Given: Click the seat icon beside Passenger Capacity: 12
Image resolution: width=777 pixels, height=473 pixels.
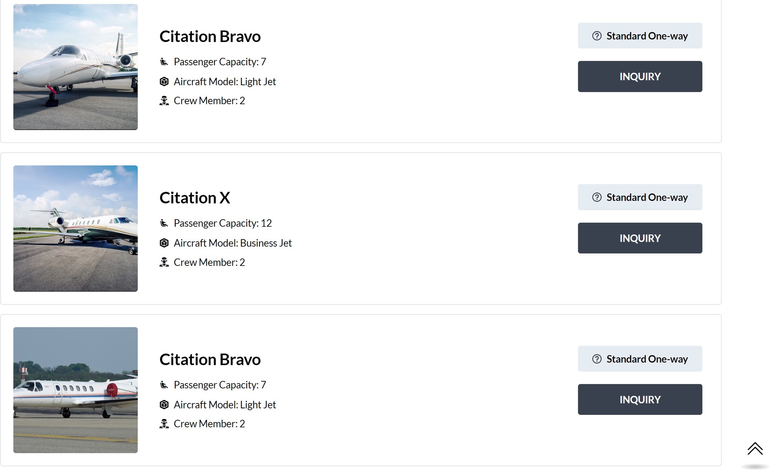Looking at the screenshot, I should click(164, 223).
